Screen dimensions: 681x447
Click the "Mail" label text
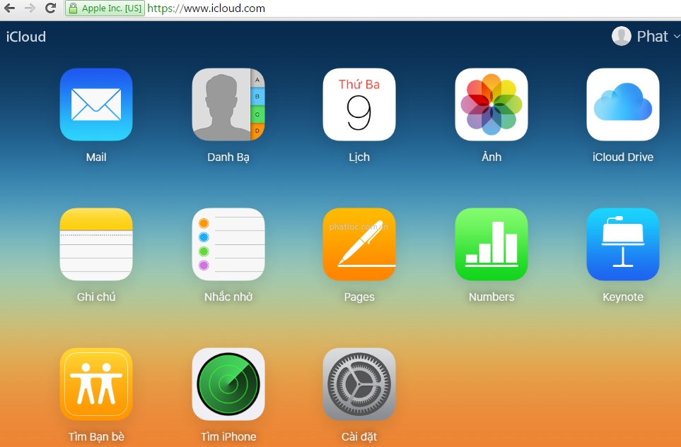coord(96,157)
